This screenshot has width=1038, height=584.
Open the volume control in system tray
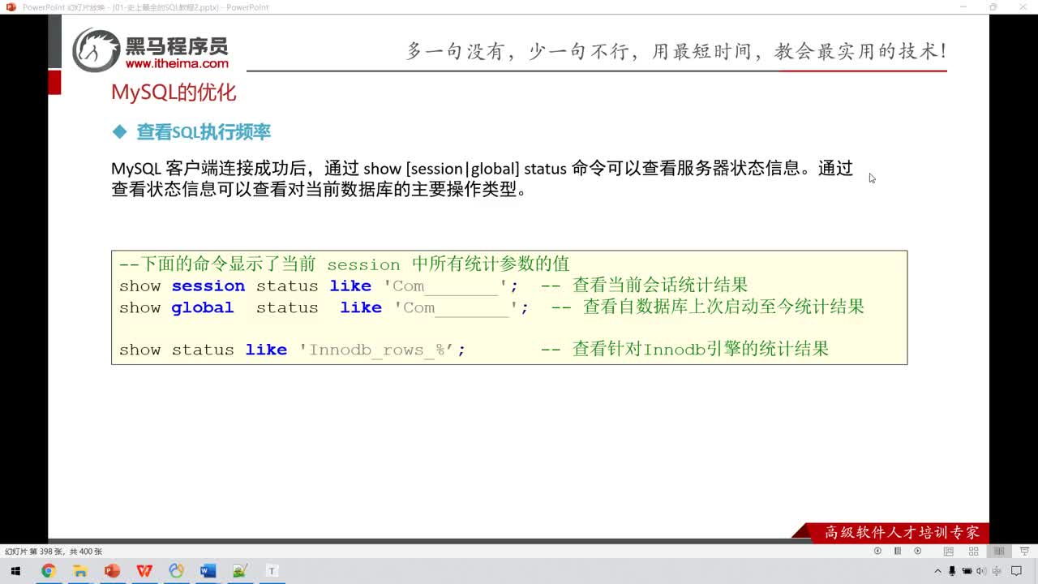[x=980, y=571]
